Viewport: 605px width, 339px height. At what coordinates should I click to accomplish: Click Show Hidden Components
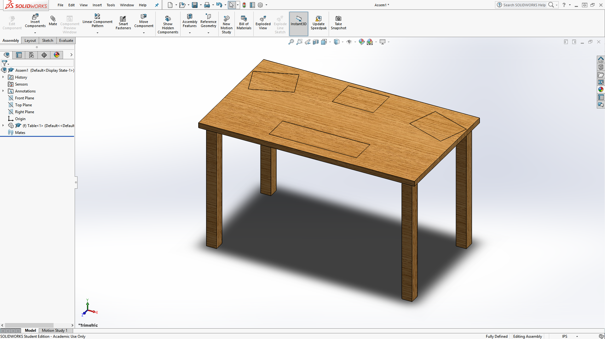pos(168,25)
